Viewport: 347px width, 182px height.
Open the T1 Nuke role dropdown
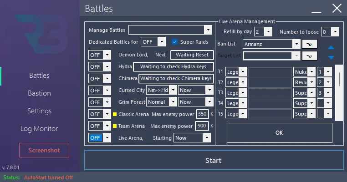(x=304, y=72)
